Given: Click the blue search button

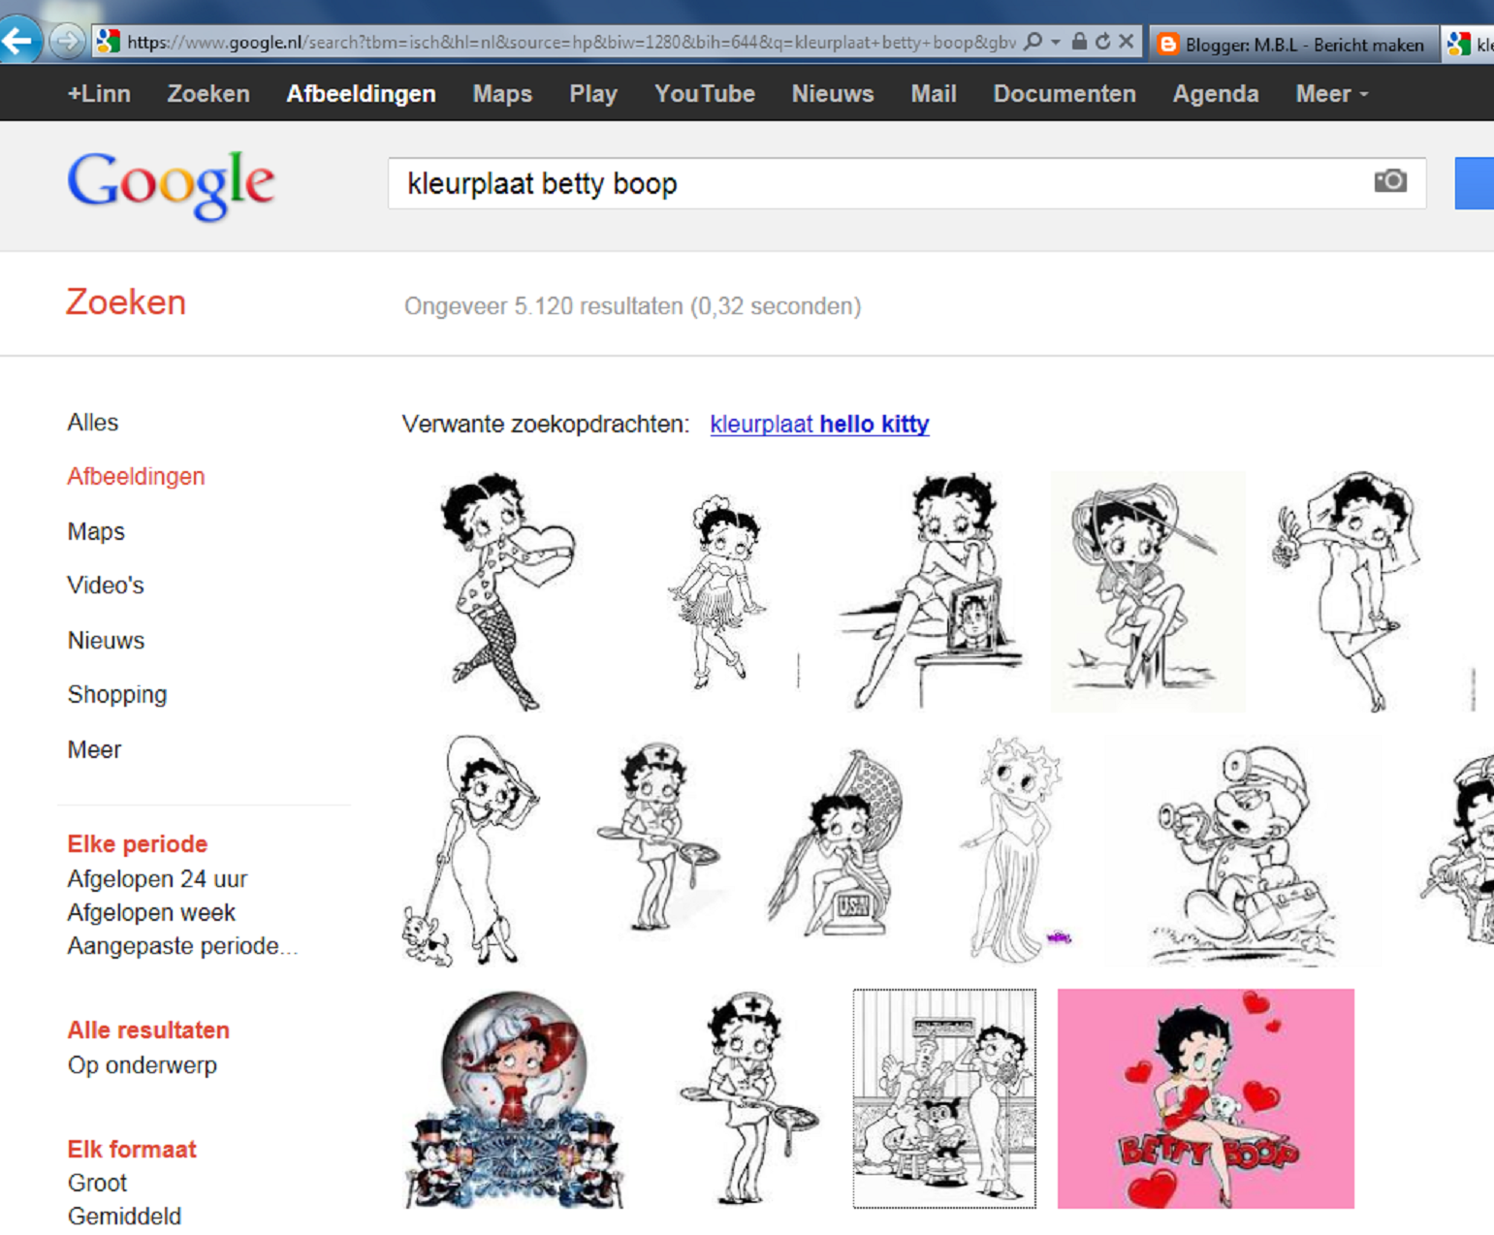Looking at the screenshot, I should [x=1474, y=183].
